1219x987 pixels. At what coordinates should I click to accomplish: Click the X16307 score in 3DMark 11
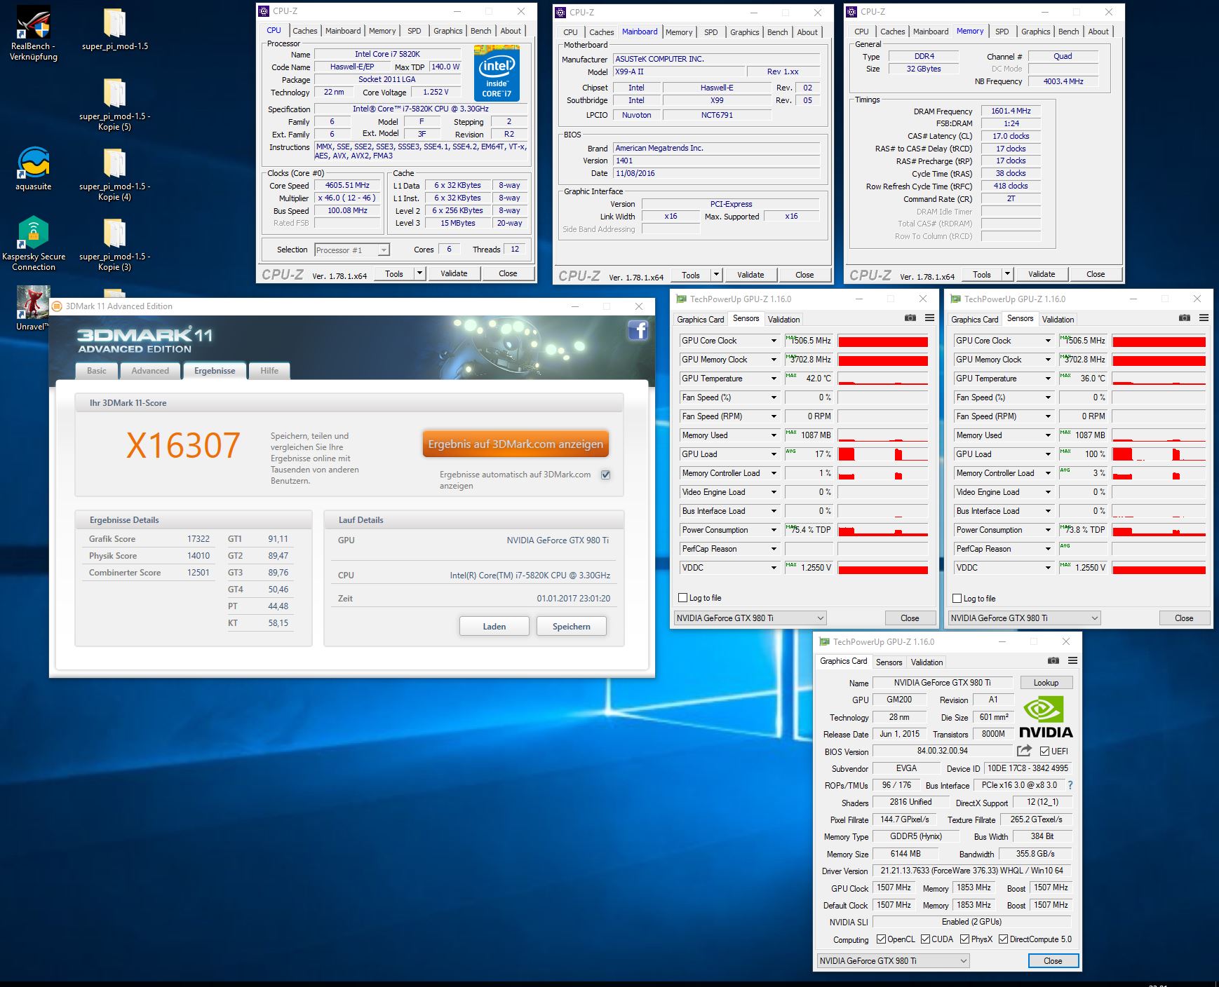(183, 446)
